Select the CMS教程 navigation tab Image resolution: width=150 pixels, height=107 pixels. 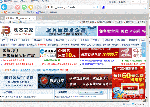click(72, 40)
